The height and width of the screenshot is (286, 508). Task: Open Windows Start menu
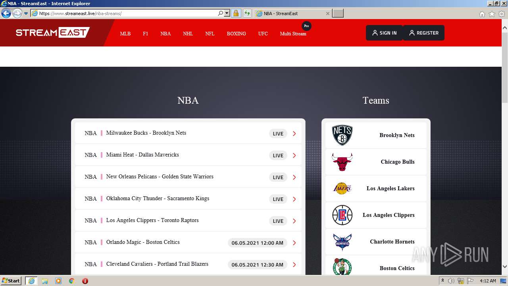[x=11, y=281]
